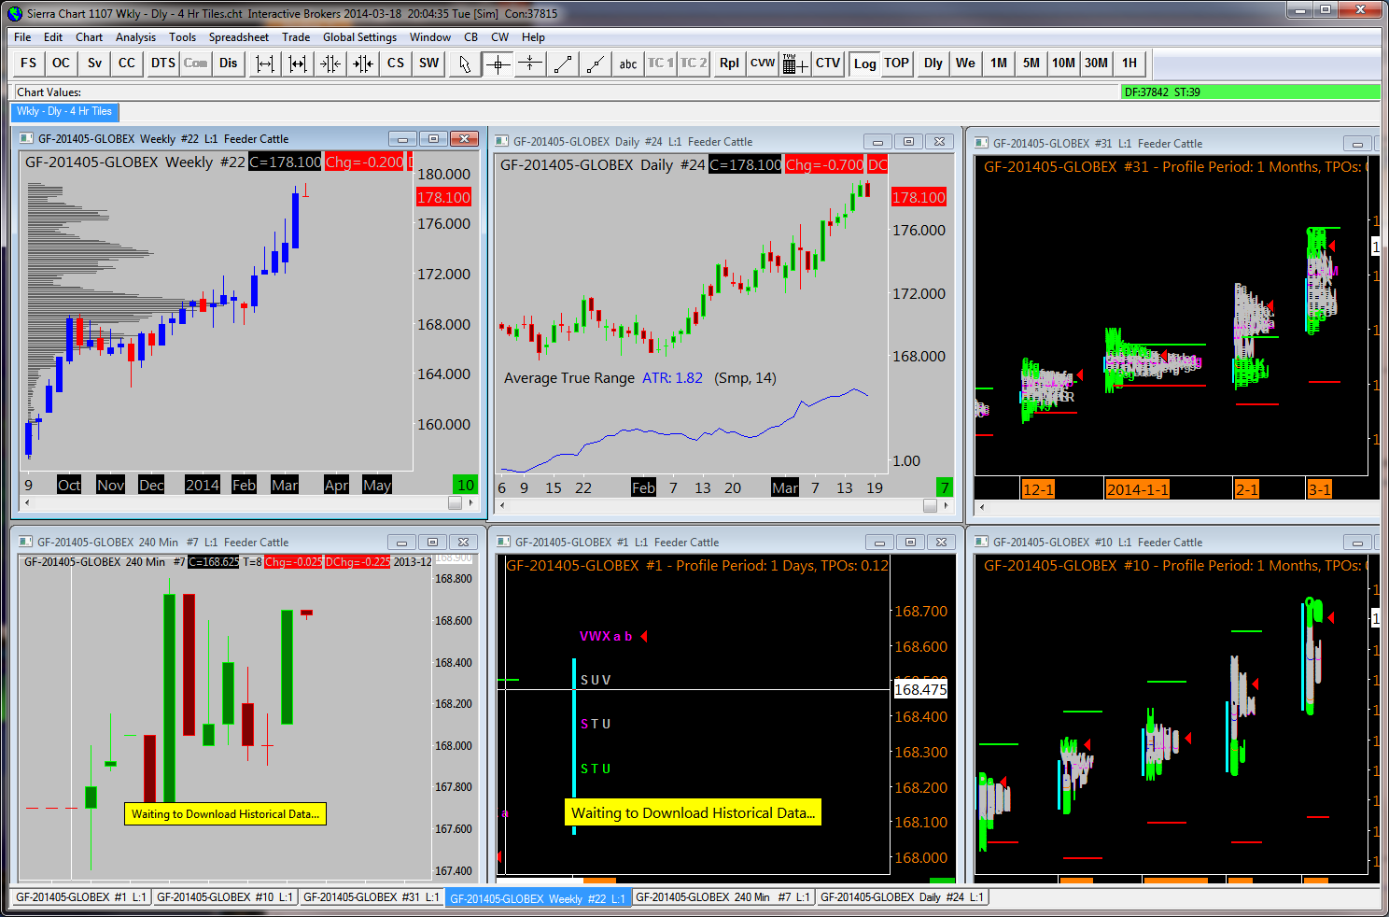The image size is (1389, 917).
Task: Set the chart to 5M timeframe
Action: [x=1031, y=63]
